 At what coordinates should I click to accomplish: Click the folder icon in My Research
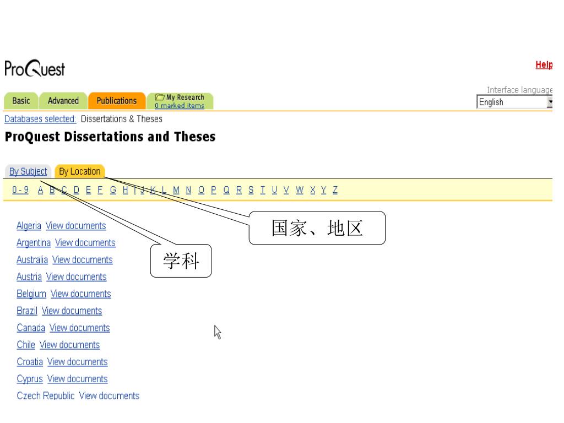(x=160, y=97)
